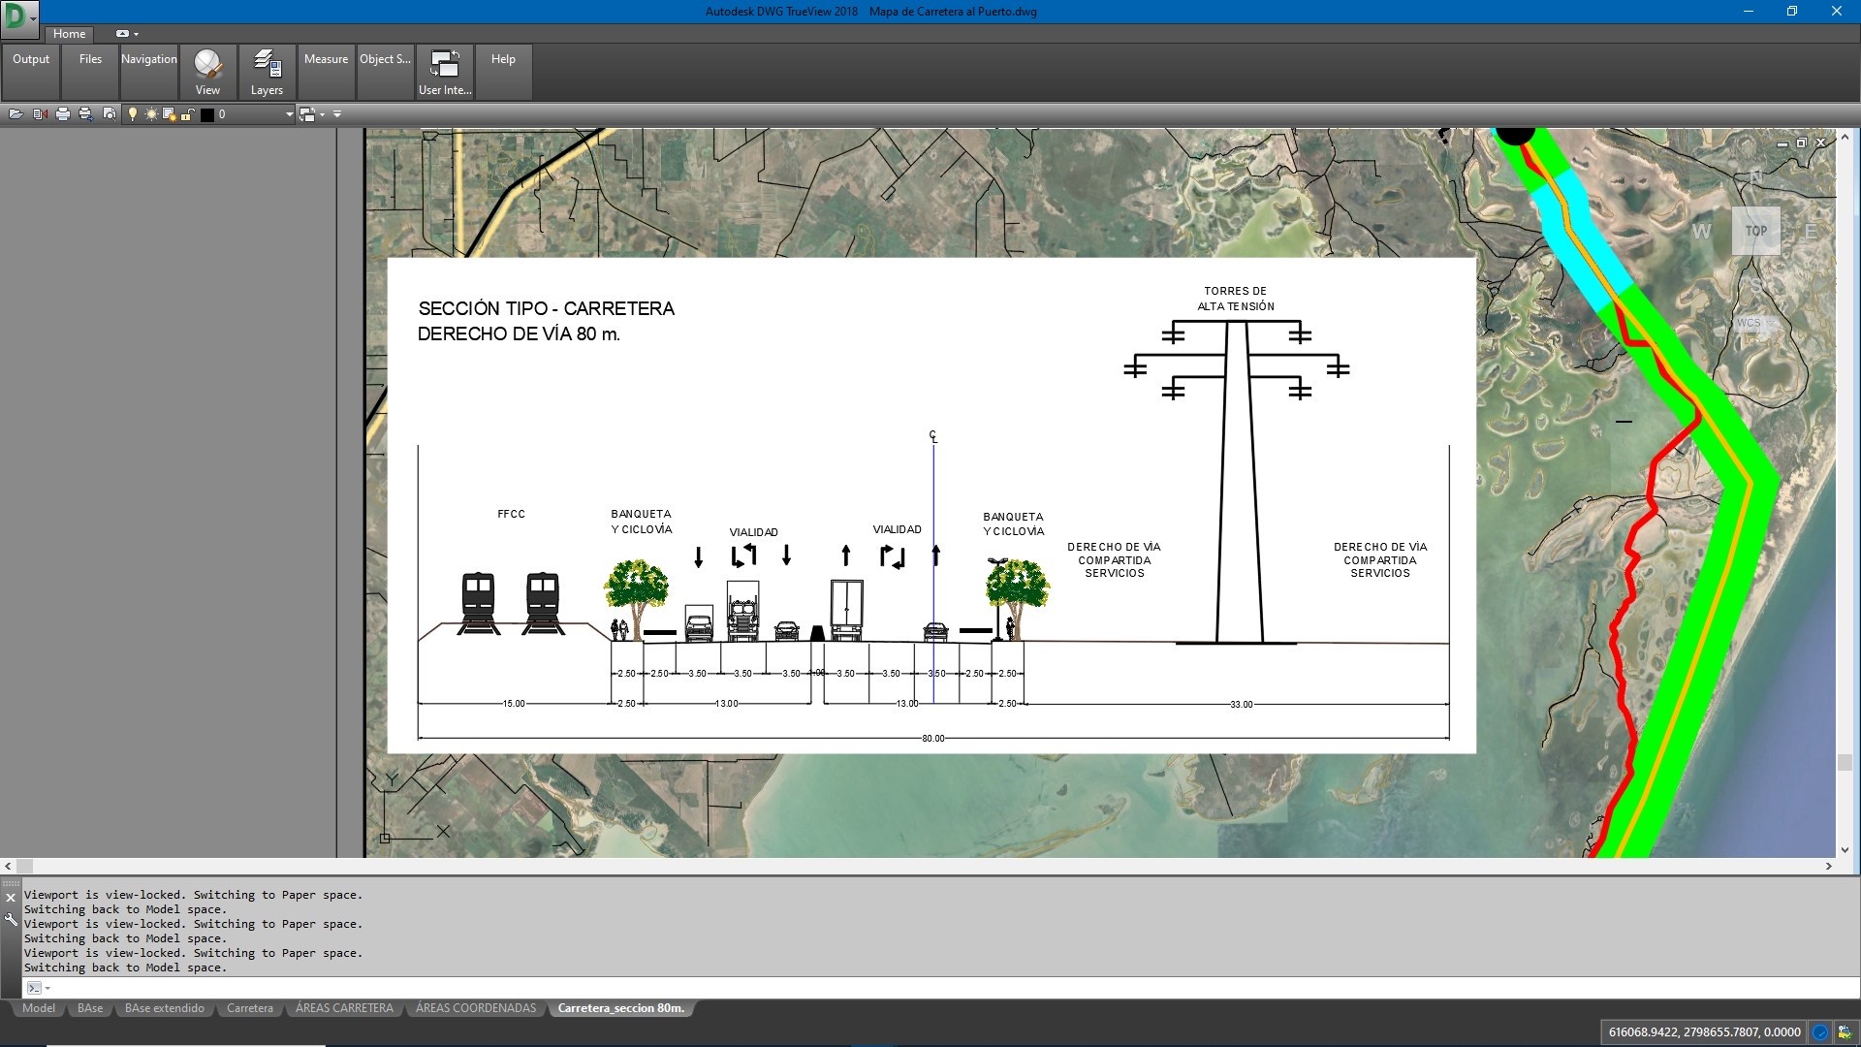Click the digital signature status icon
The width and height of the screenshot is (1861, 1047).
[x=1845, y=1032]
